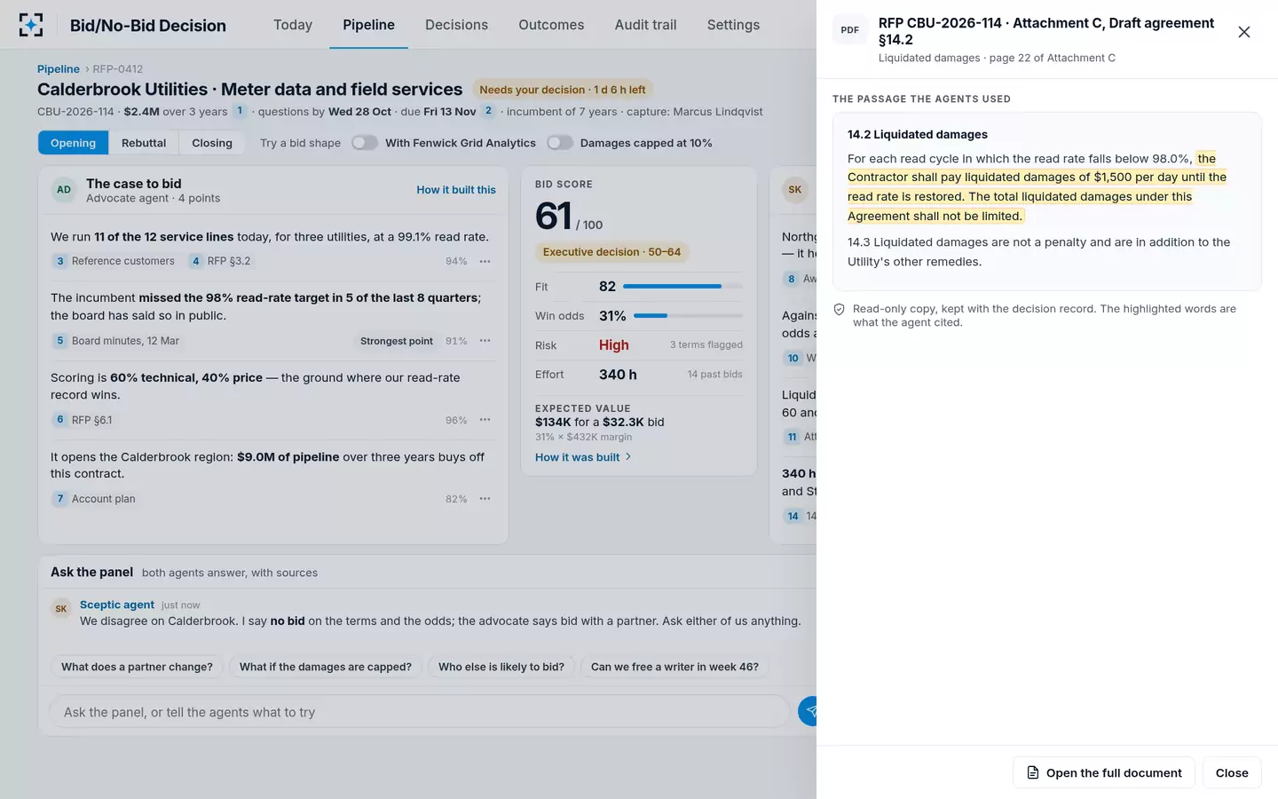1278x799 pixels.
Task: Select the Opening segment
Action: [73, 143]
